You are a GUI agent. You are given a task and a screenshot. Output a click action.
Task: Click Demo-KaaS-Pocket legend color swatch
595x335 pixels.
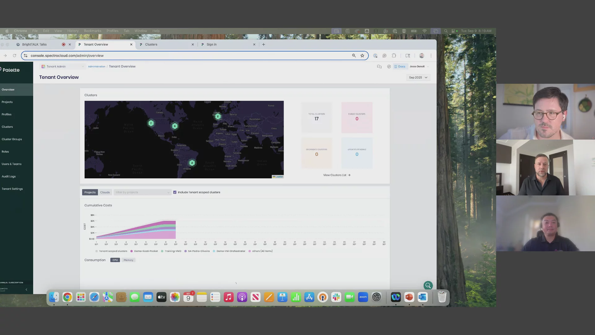[x=132, y=251]
